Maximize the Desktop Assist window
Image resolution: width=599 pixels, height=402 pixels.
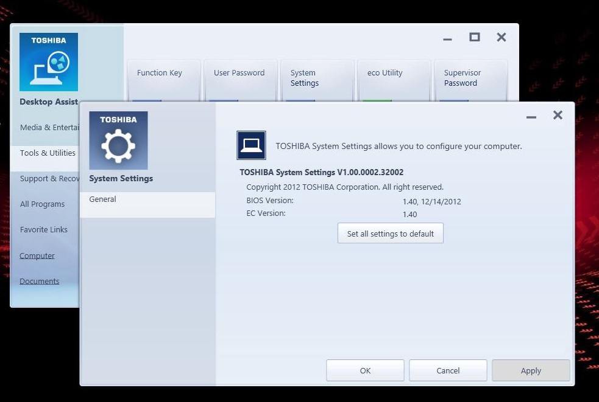tap(474, 37)
